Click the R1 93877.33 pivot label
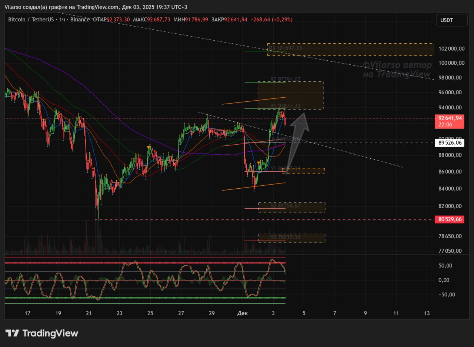The height and width of the screenshot is (347, 474). [x=285, y=106]
